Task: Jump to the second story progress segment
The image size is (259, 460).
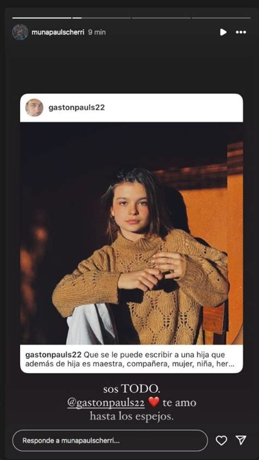Action: coord(102,18)
